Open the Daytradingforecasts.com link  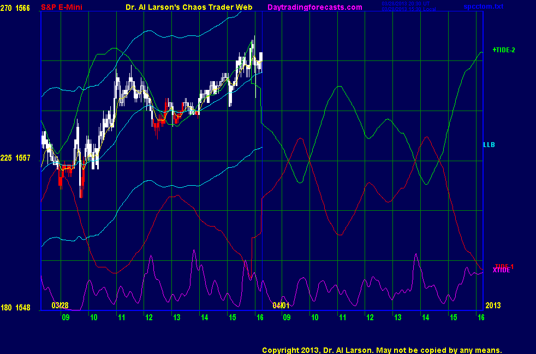click(x=315, y=7)
